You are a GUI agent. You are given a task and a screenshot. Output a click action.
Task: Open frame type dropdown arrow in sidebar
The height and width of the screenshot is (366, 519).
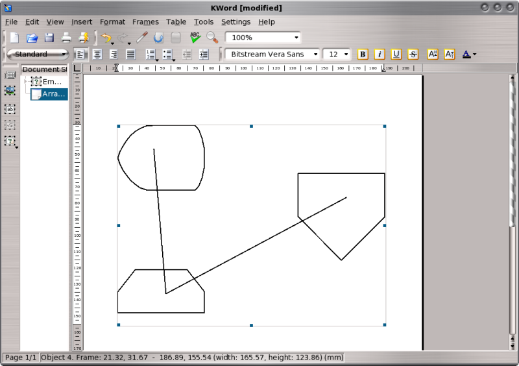(16, 147)
